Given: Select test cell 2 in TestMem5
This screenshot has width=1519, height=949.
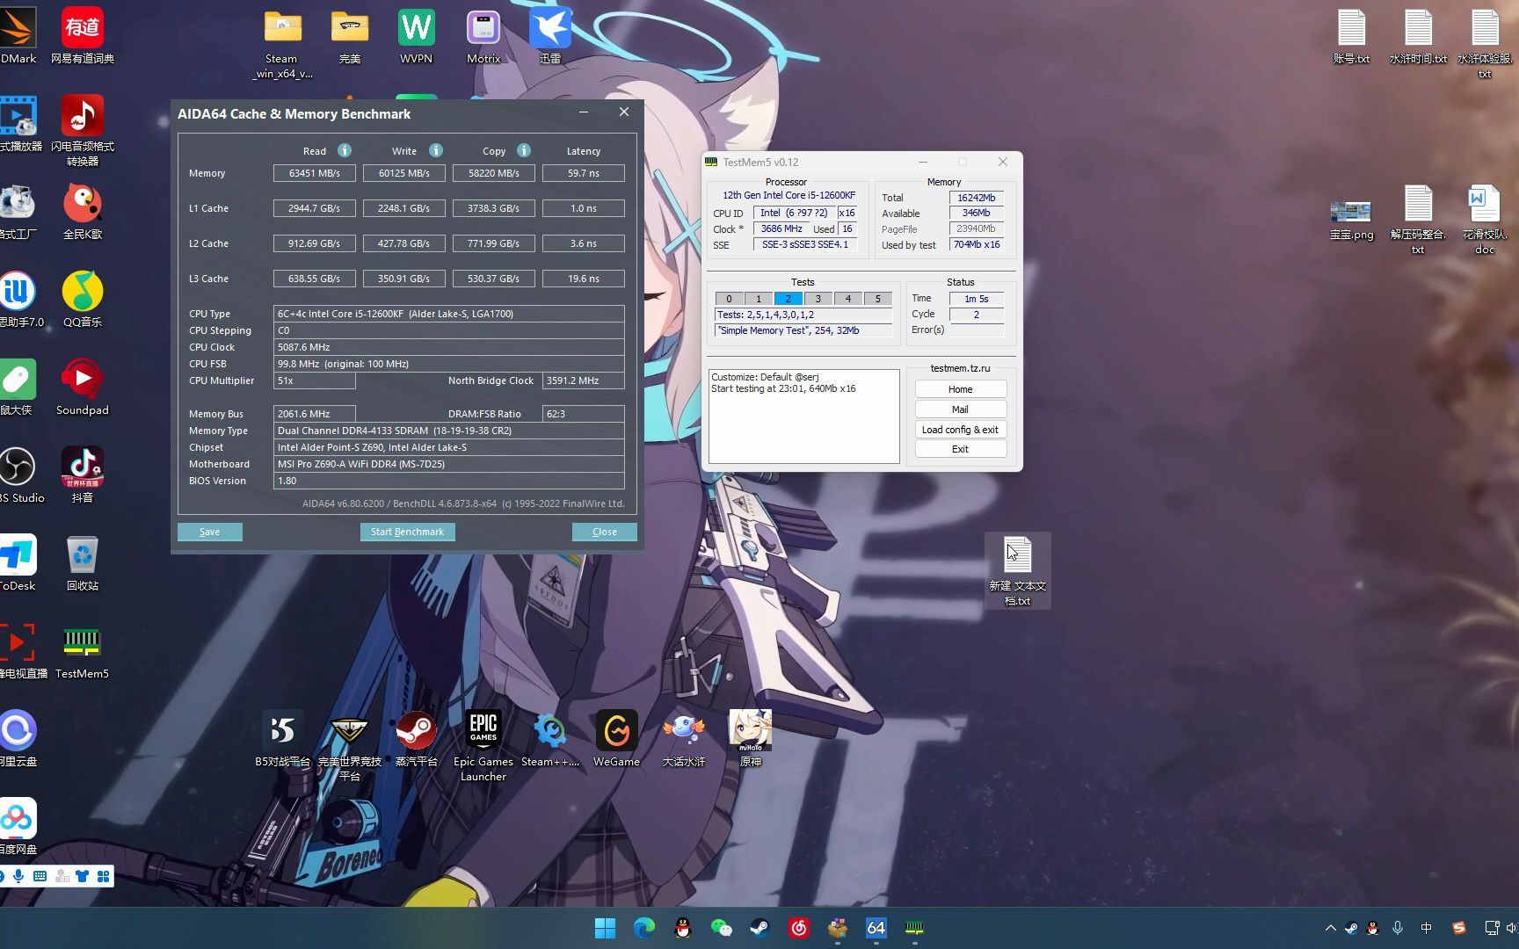Looking at the screenshot, I should [789, 299].
